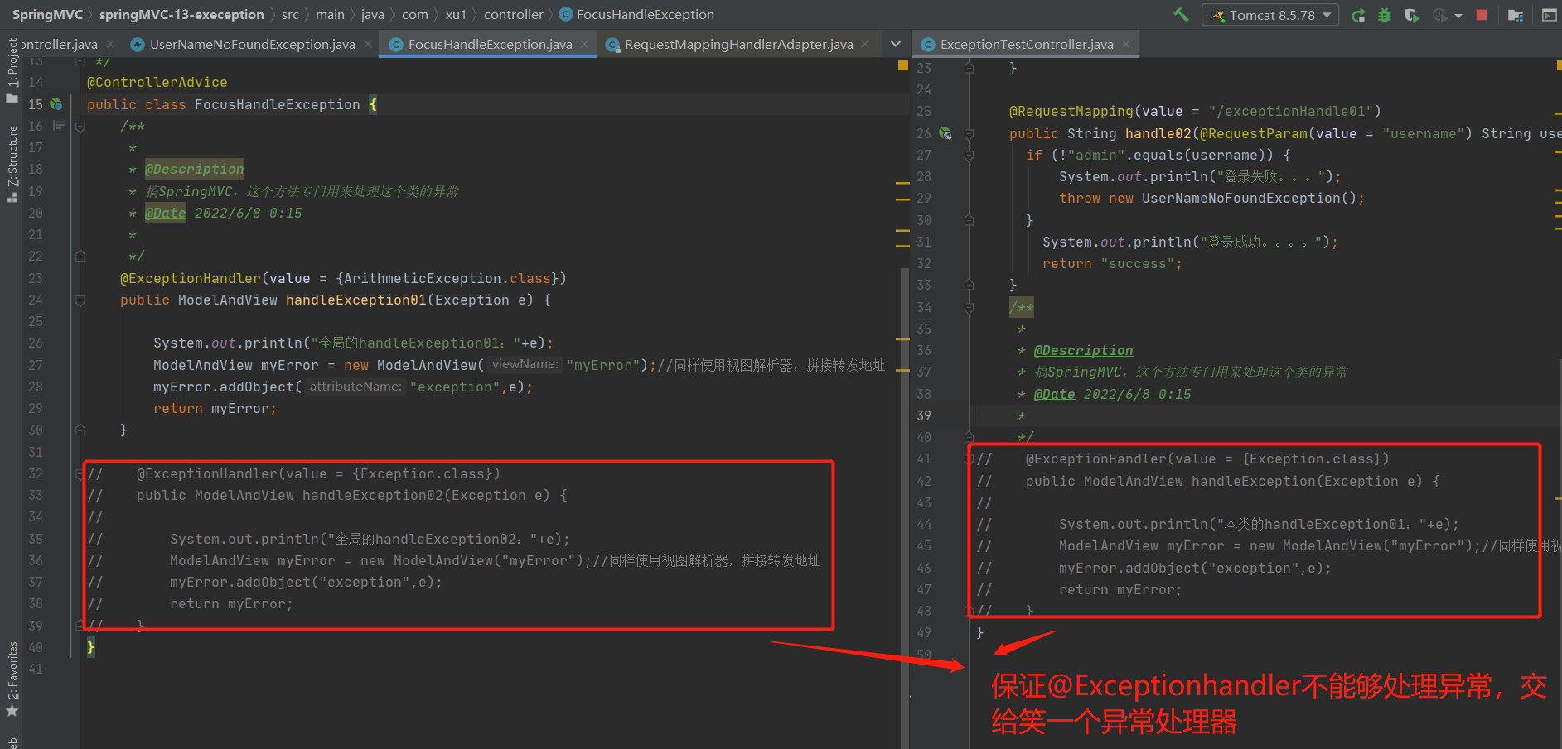Switch to the UserNameNoFoundException.java tab
The image size is (1562, 749).
(252, 45)
